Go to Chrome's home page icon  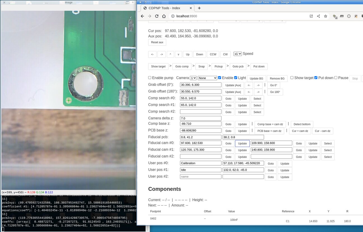pyautogui.click(x=164, y=16)
